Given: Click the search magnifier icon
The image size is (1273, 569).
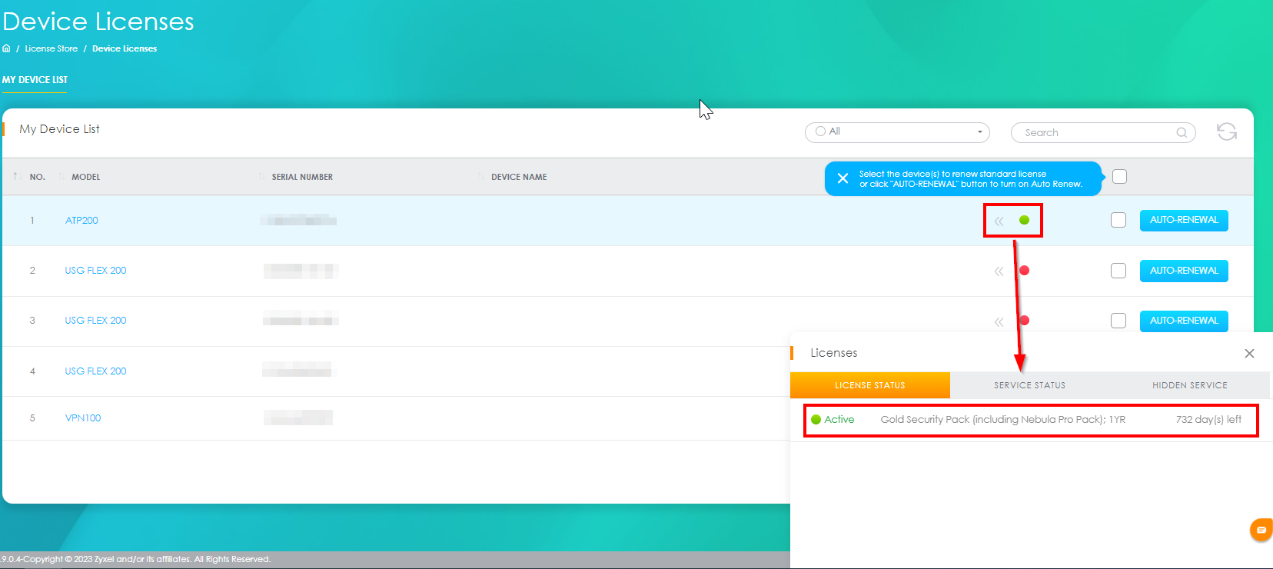Looking at the screenshot, I should click(x=1182, y=132).
